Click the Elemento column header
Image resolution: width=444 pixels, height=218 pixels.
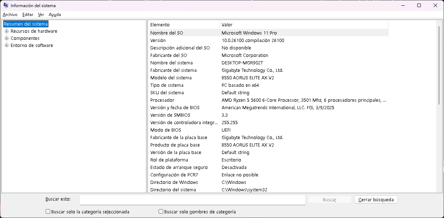tap(183, 25)
